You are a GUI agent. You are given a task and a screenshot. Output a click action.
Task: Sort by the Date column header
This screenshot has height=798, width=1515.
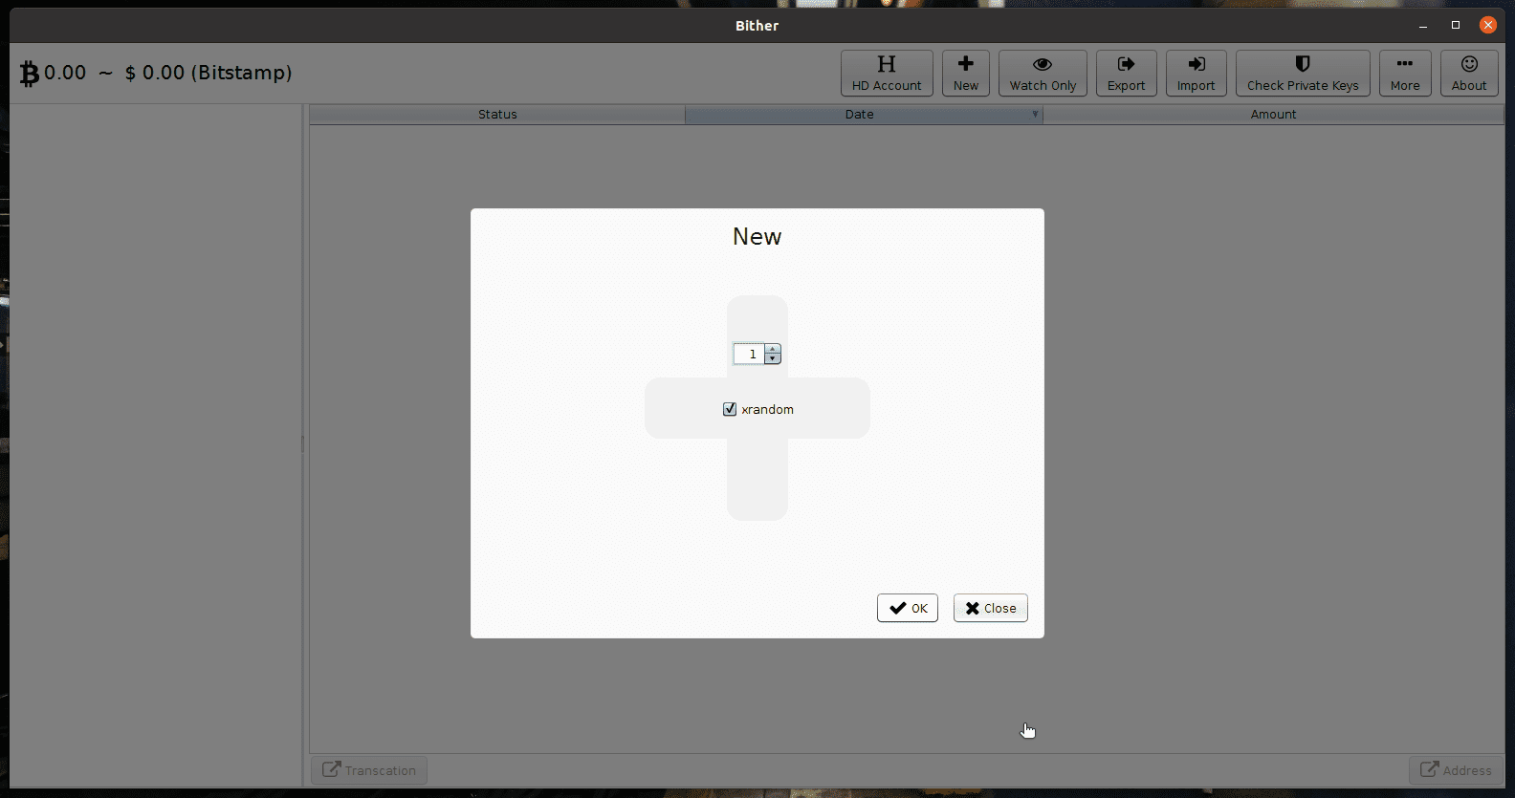click(x=859, y=115)
